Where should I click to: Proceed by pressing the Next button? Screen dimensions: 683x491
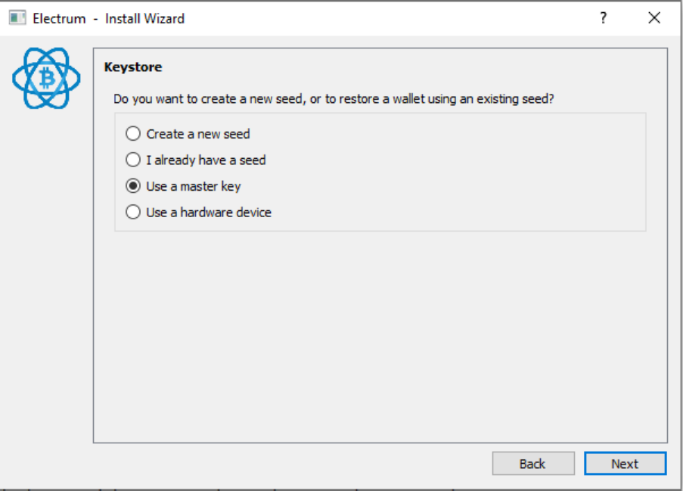tap(625, 464)
